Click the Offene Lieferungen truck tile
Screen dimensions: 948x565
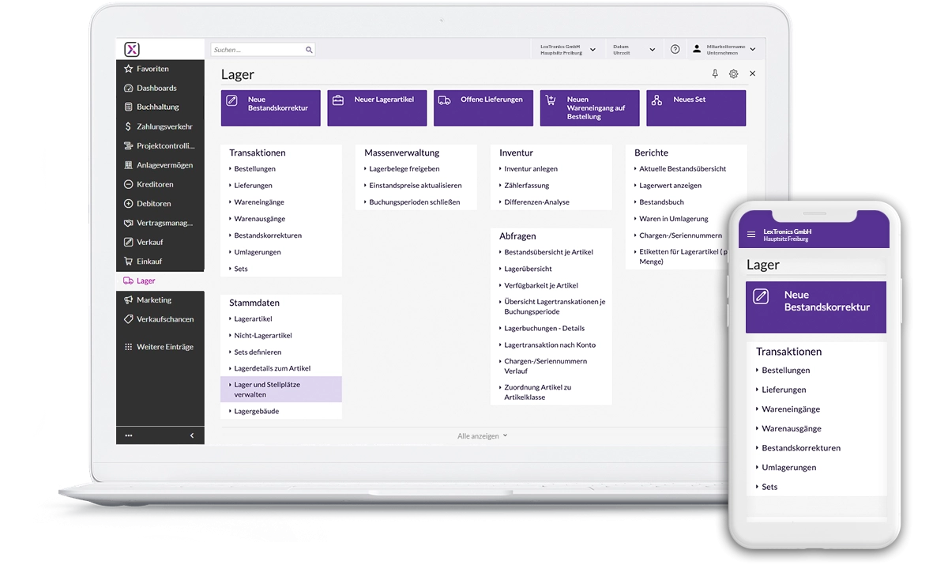483,107
